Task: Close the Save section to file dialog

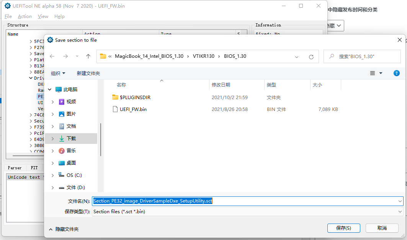Action: [x=400, y=40]
